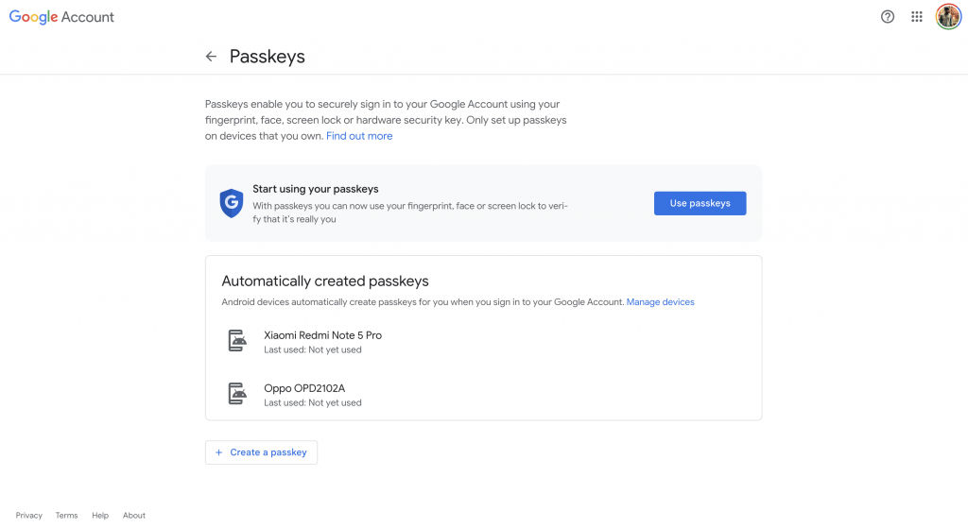Open the Manage devices link
968x528 pixels.
click(x=660, y=302)
